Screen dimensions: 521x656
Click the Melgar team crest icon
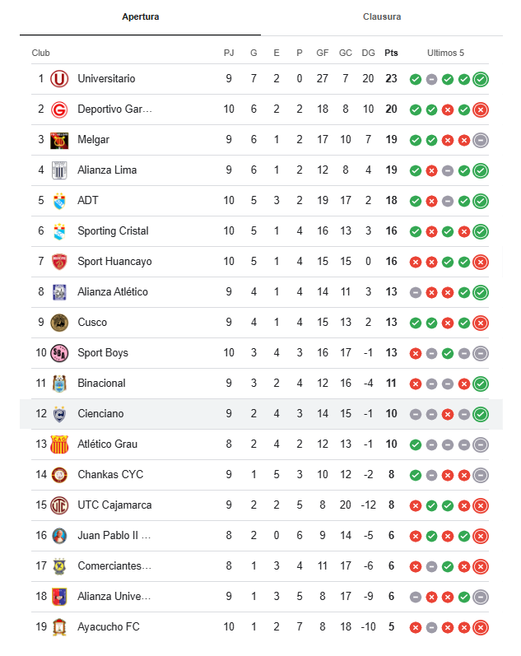pos(59,141)
